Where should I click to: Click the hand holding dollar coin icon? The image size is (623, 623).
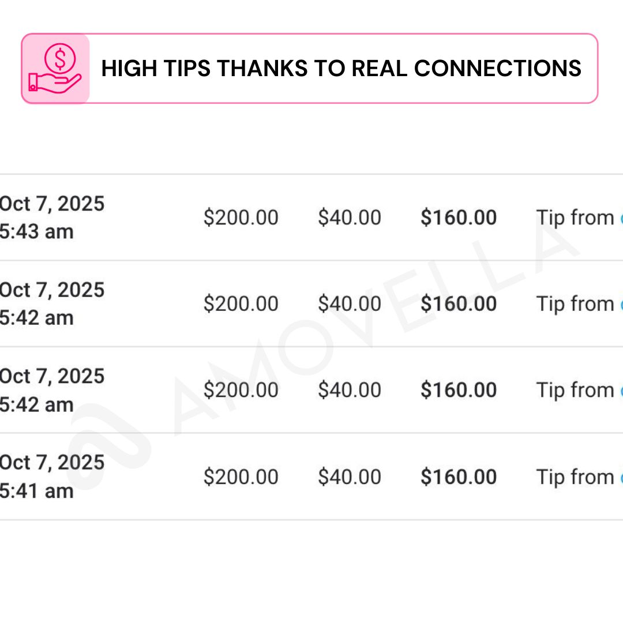(55, 69)
